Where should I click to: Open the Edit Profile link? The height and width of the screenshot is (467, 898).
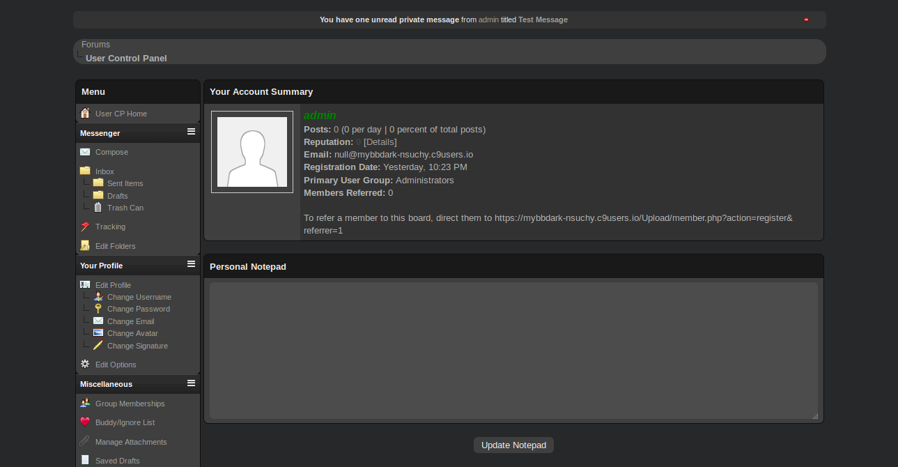113,285
